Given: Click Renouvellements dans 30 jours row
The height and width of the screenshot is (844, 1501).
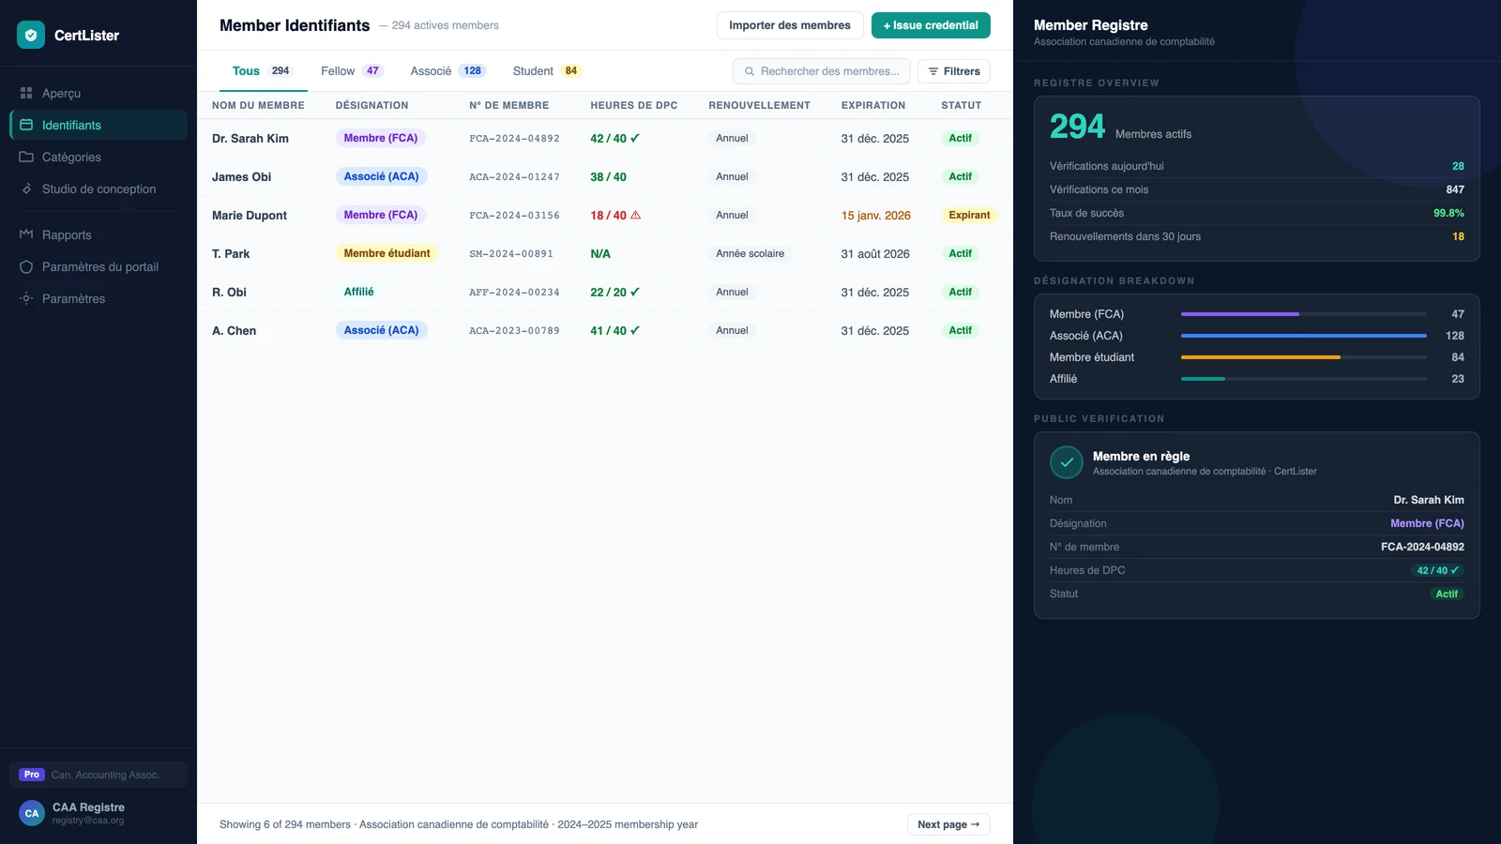Looking at the screenshot, I should [1257, 236].
